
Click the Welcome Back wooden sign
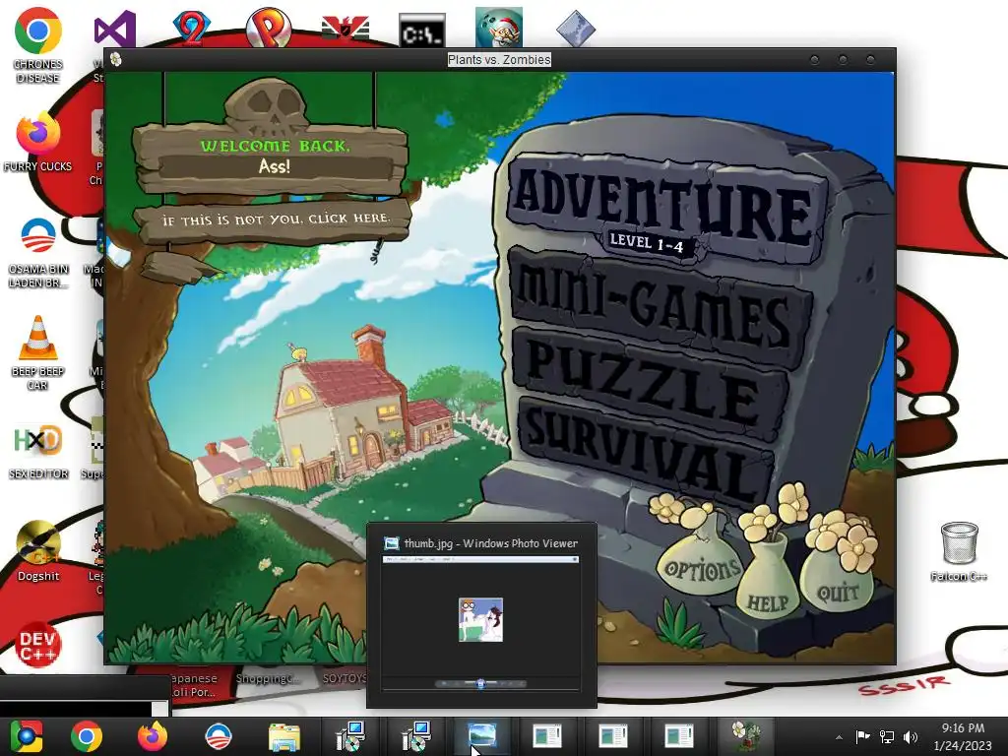pos(272,157)
